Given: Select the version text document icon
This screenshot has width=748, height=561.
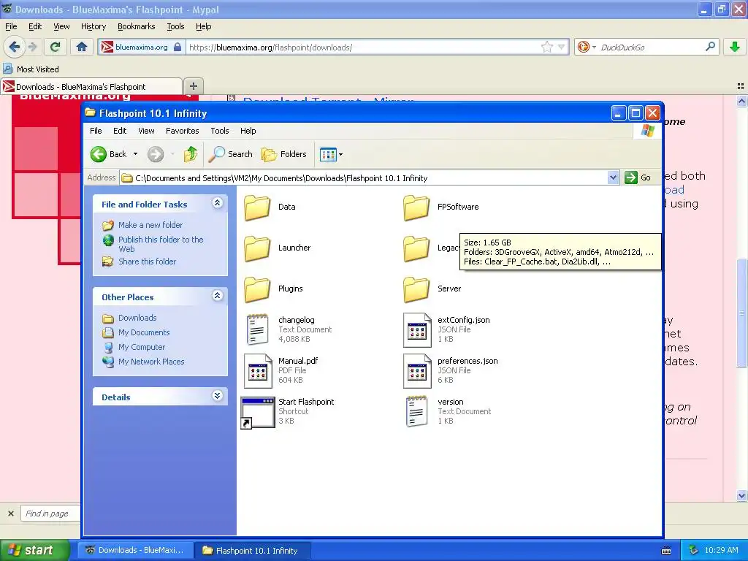Looking at the screenshot, I should pos(416,412).
